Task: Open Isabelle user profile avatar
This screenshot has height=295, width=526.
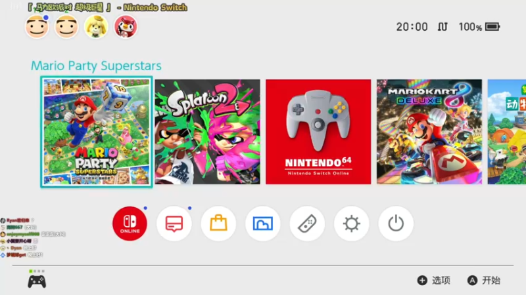Action: (x=96, y=27)
